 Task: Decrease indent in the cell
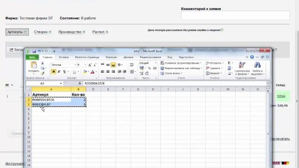pyautogui.click(x=120, y=71)
